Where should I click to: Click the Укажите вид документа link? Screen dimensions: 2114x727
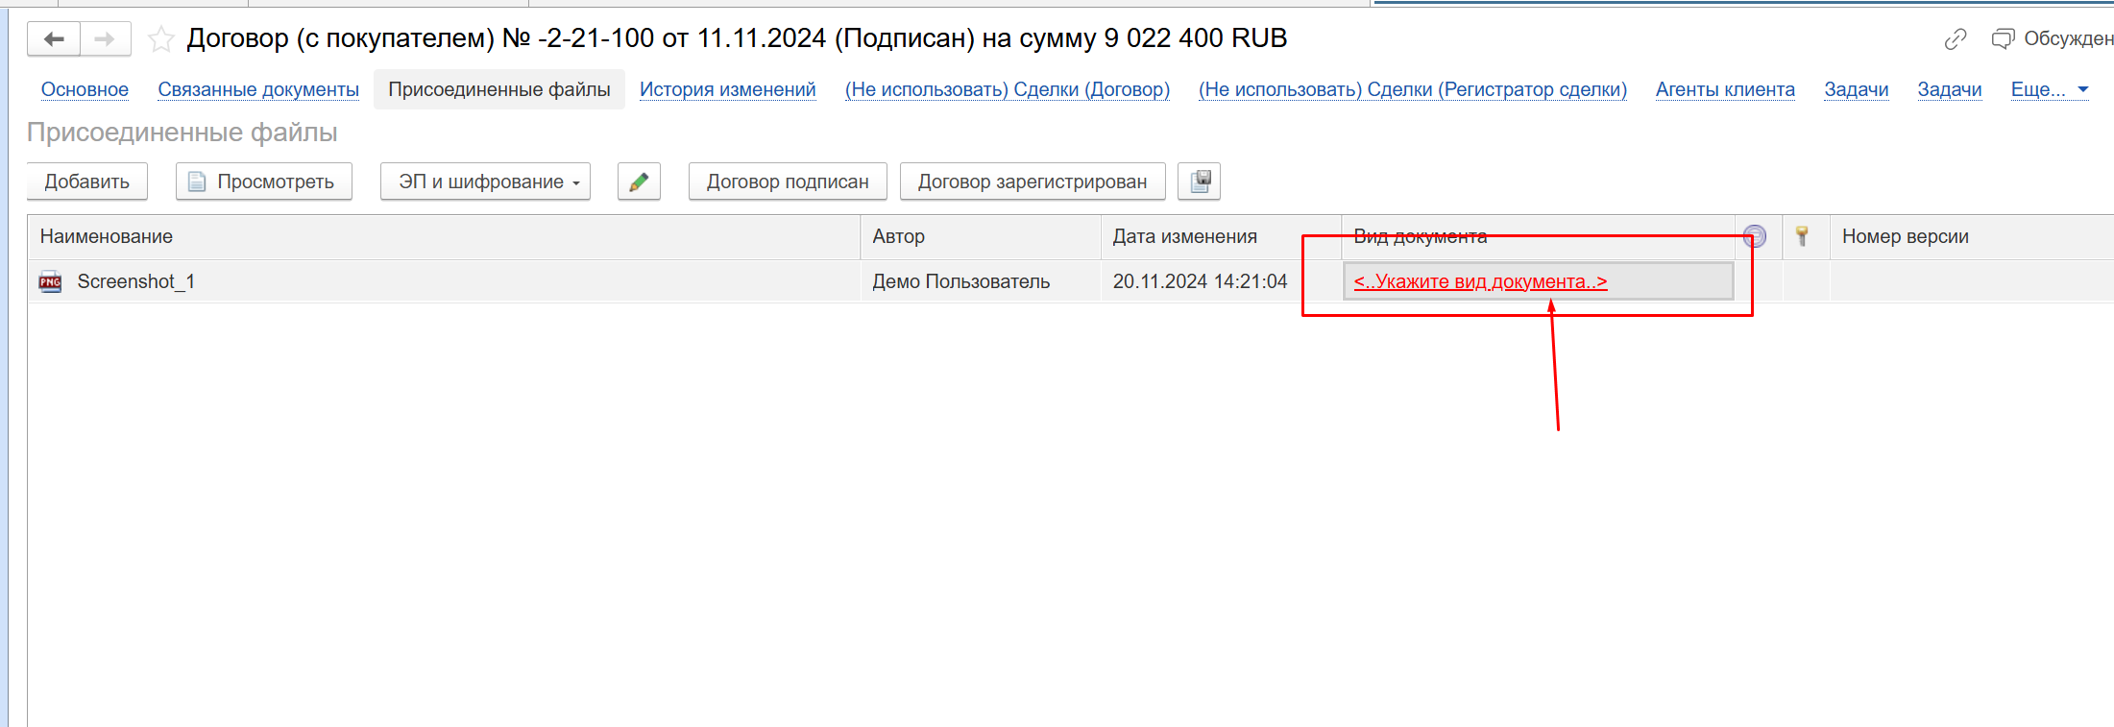(x=1479, y=282)
